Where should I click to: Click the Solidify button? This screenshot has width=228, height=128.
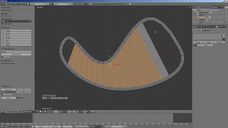pyautogui.click(x=16, y=52)
